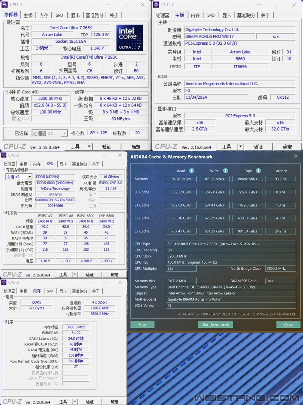The width and height of the screenshot is (303, 405).
Task: Expand the 工具 arrow in the processor window
Action: (89, 147)
